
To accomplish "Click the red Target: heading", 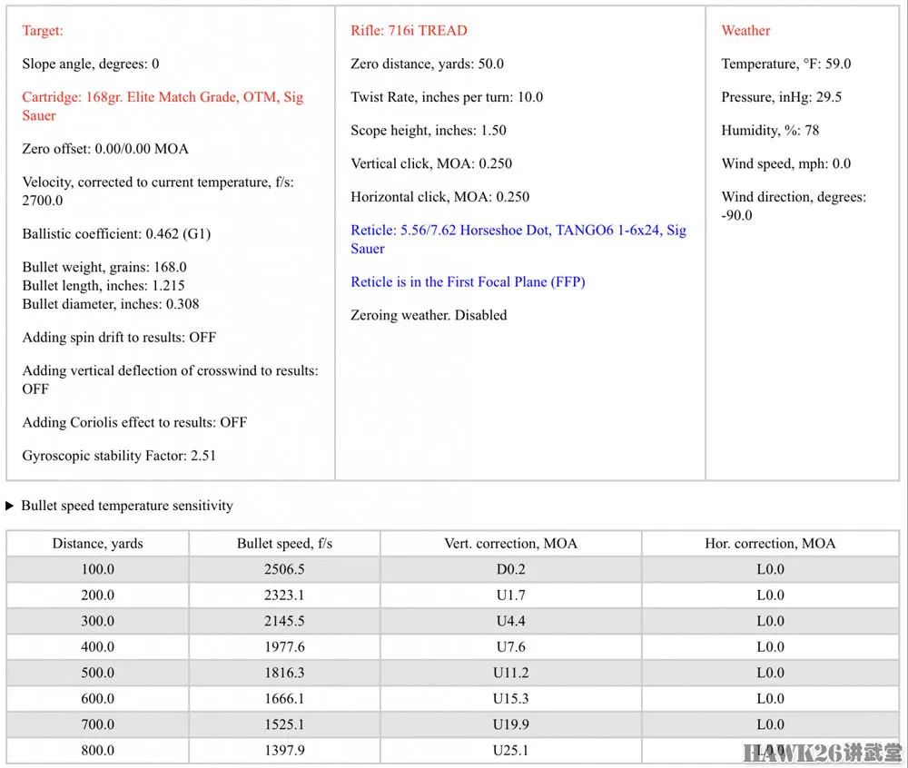I will (x=43, y=31).
